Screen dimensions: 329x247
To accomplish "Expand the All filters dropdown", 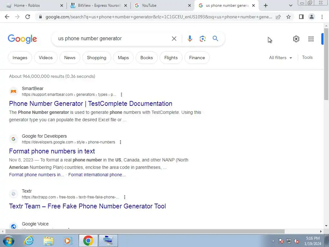I will 280,58.
